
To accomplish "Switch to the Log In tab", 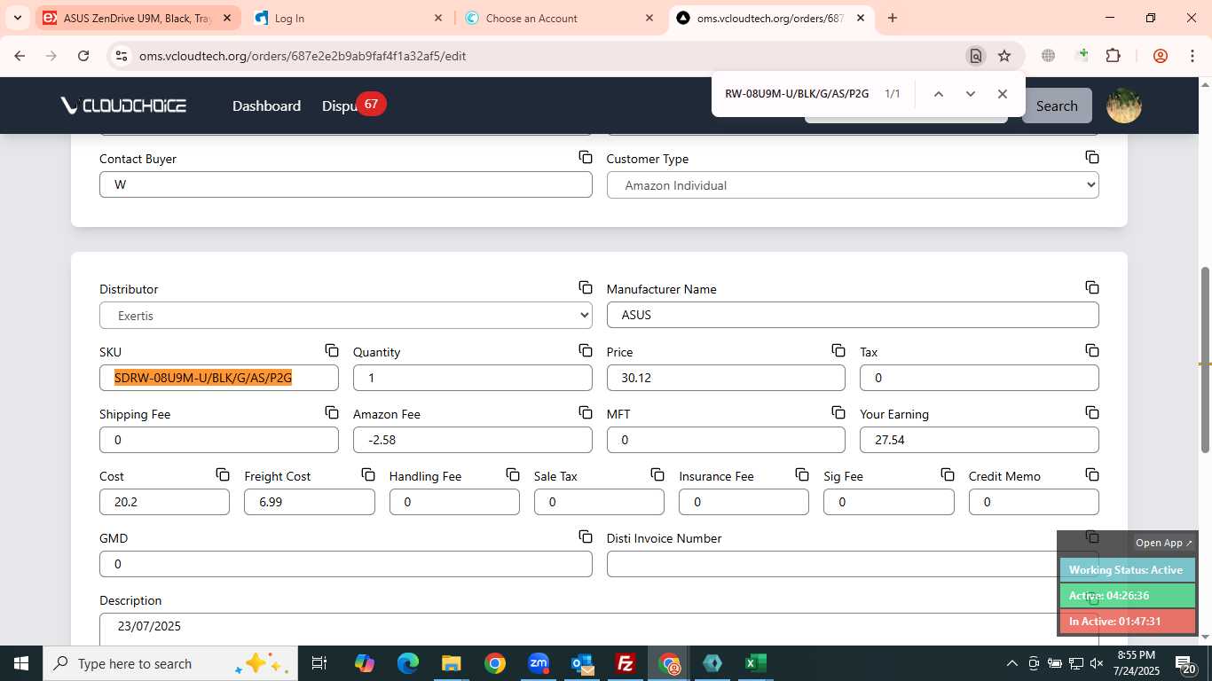I will click(347, 18).
